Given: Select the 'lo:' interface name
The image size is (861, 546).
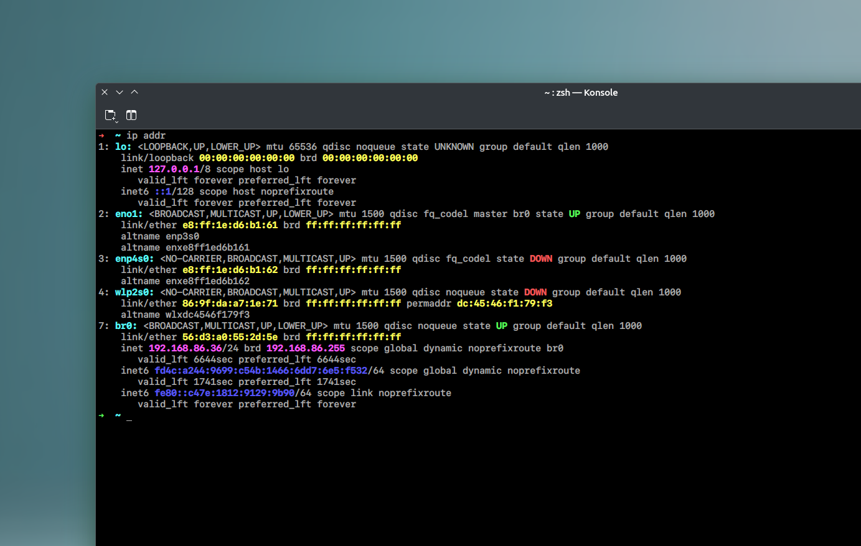Looking at the screenshot, I should coord(123,147).
